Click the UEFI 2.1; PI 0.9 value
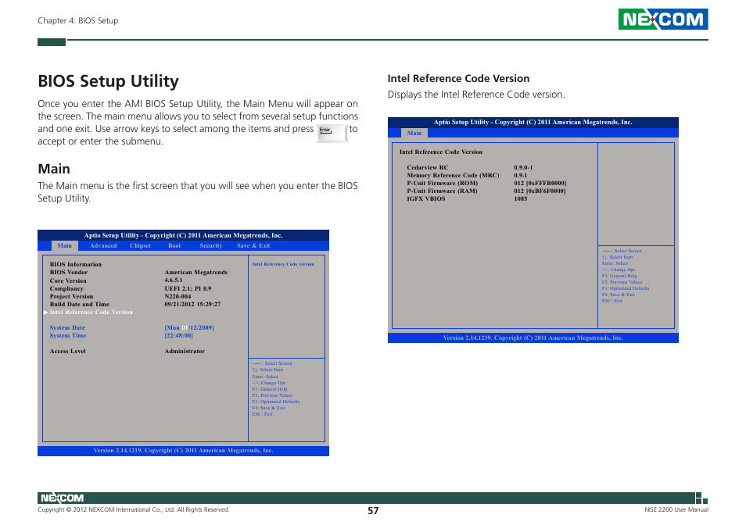This screenshot has width=746, height=525. pos(188,288)
